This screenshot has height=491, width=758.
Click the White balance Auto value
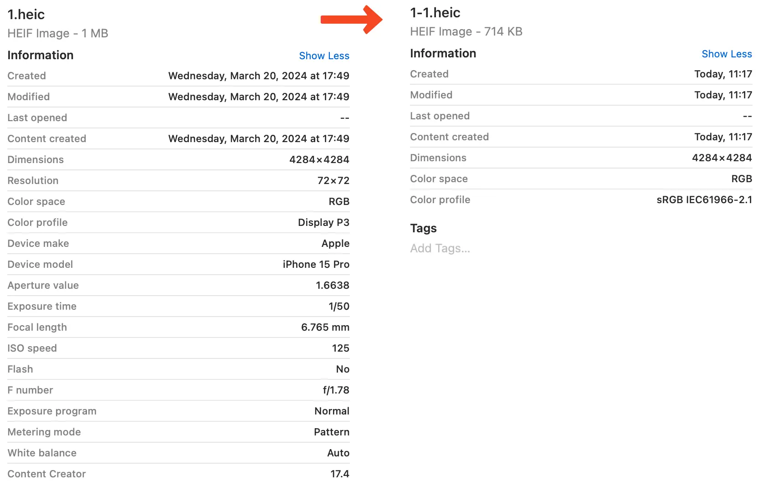click(x=338, y=453)
